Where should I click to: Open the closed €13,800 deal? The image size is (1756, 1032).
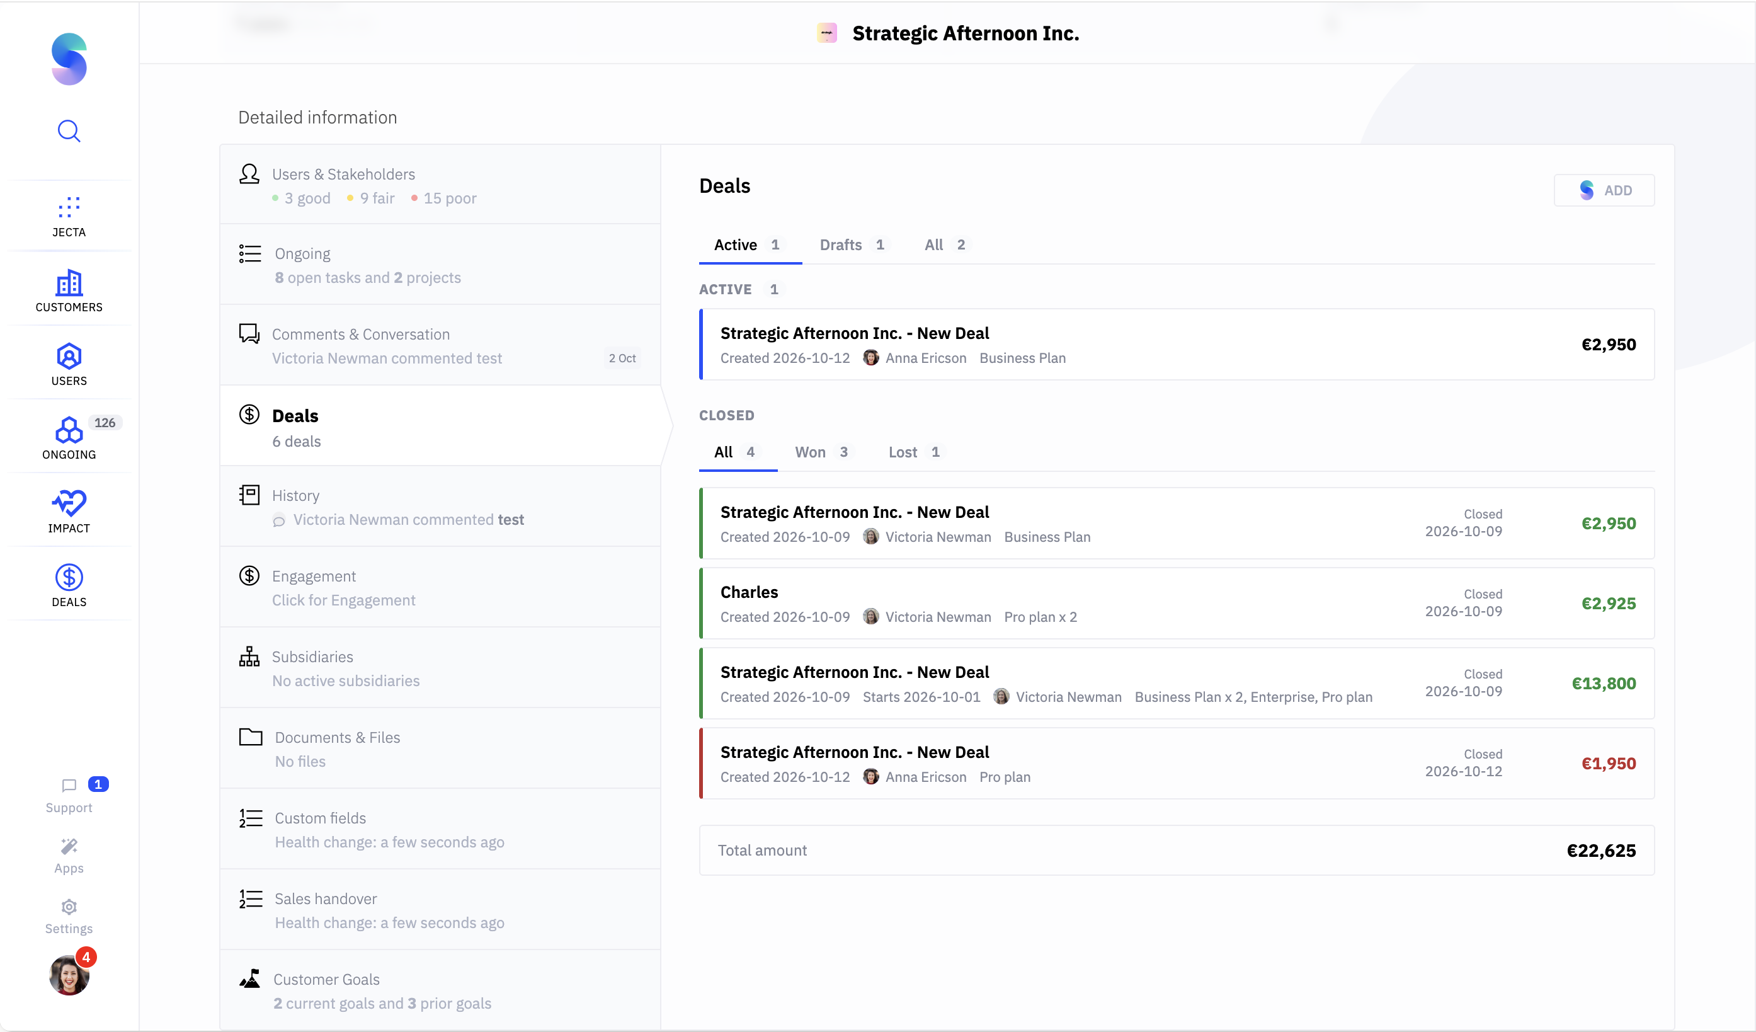click(x=1177, y=684)
